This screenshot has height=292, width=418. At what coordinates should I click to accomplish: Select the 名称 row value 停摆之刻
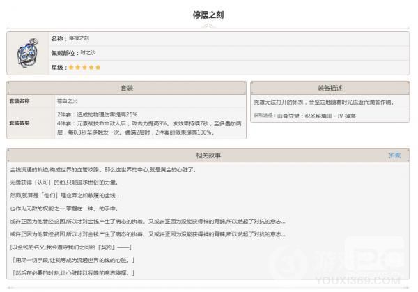(79, 38)
